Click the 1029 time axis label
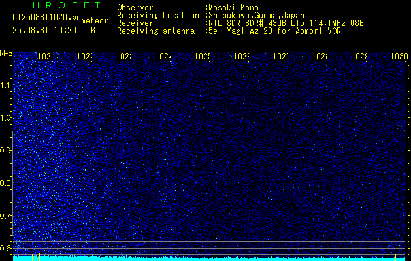The width and height of the screenshot is (411, 261). tap(359, 56)
